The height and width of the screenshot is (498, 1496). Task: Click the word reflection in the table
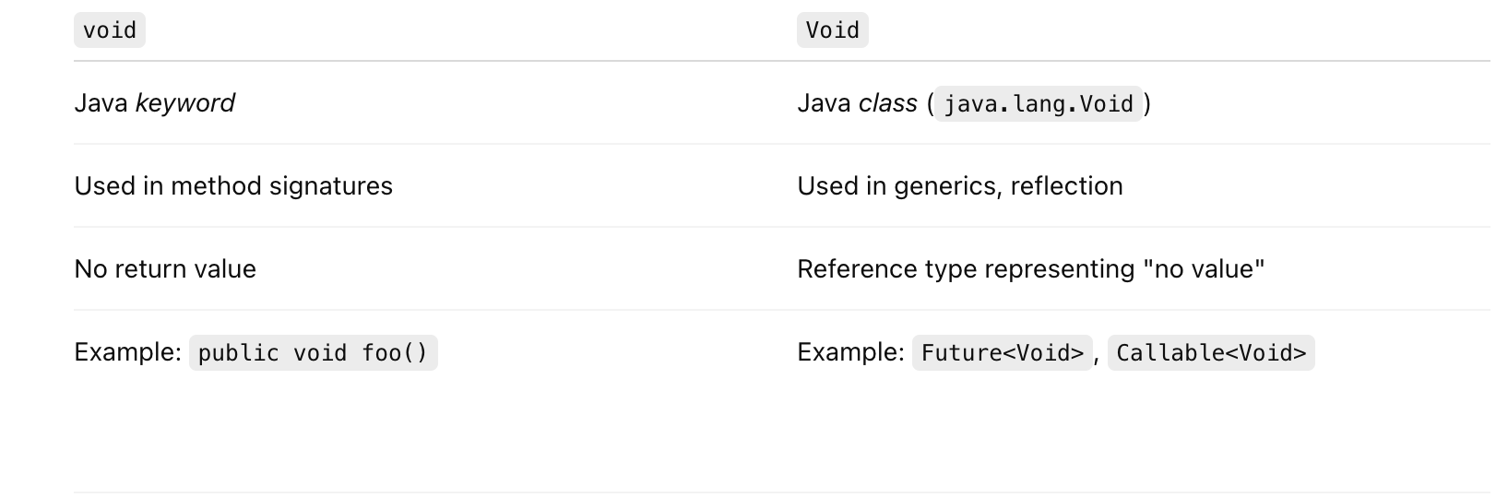pyautogui.click(x=1066, y=186)
